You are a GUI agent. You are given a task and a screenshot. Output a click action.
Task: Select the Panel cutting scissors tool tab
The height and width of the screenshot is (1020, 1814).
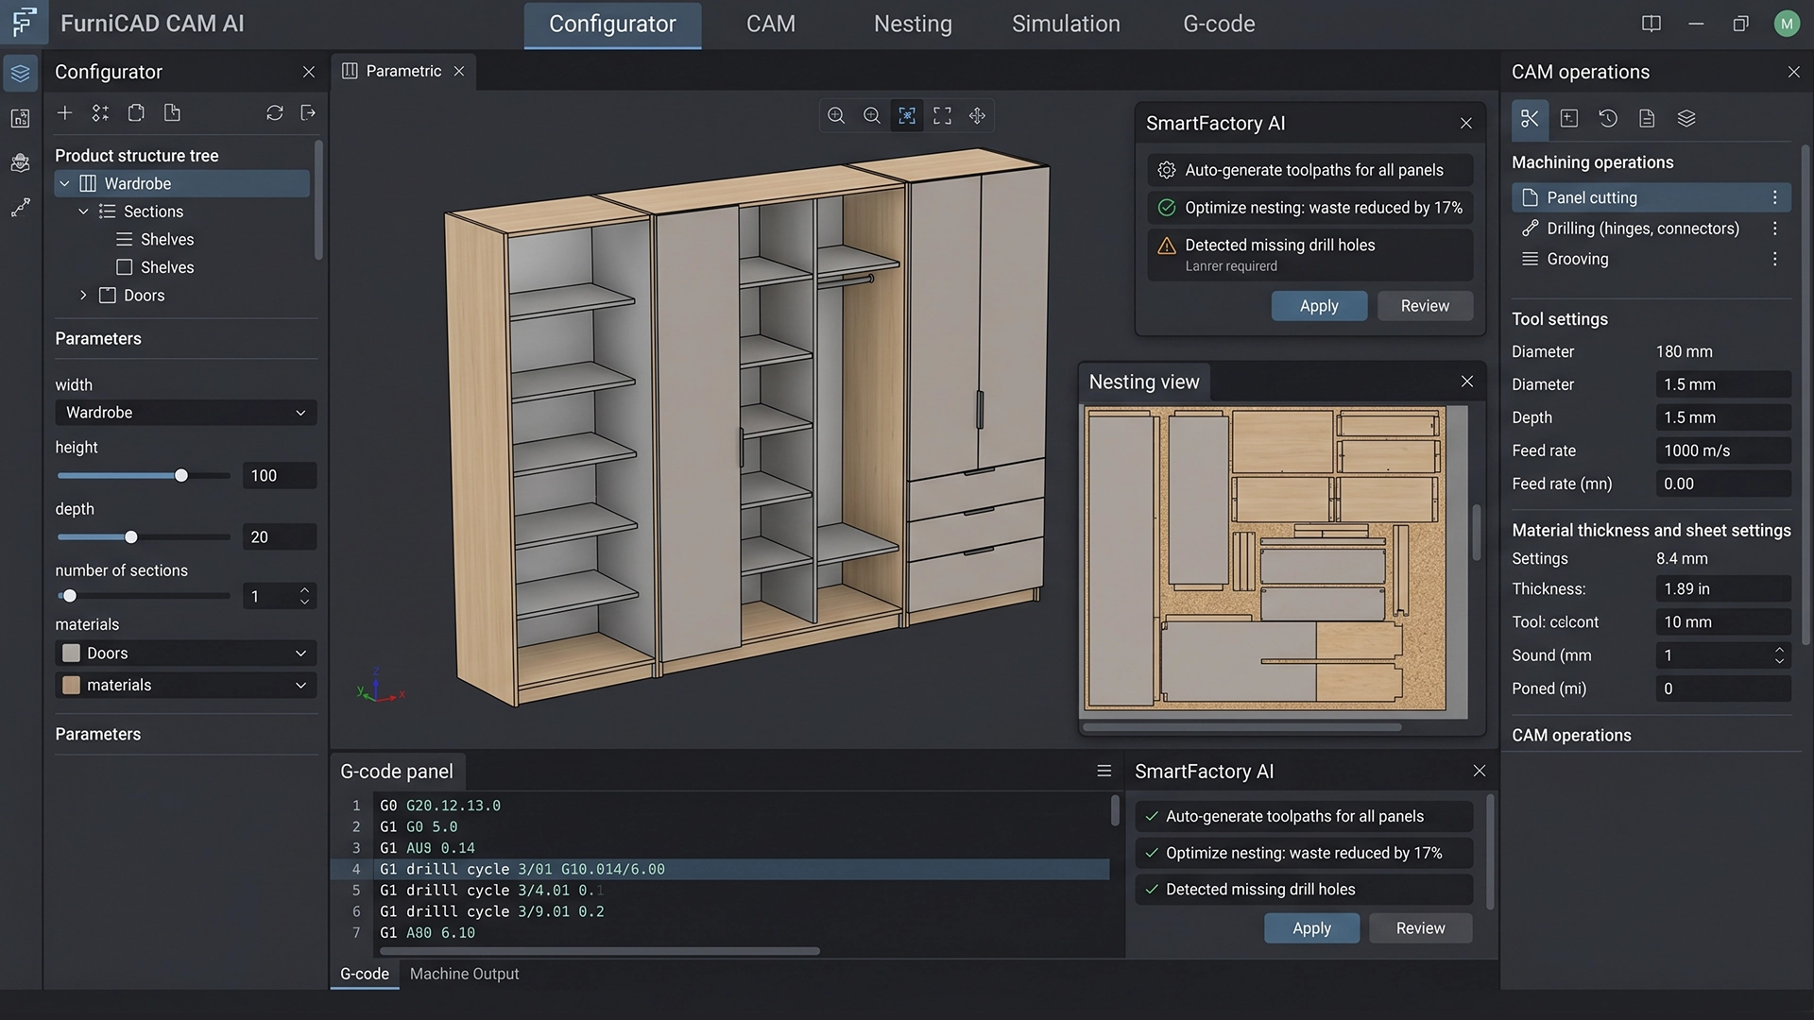[x=1531, y=119]
